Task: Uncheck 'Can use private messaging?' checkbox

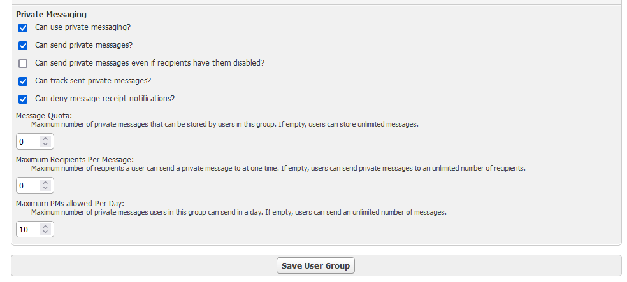Action: [x=24, y=28]
